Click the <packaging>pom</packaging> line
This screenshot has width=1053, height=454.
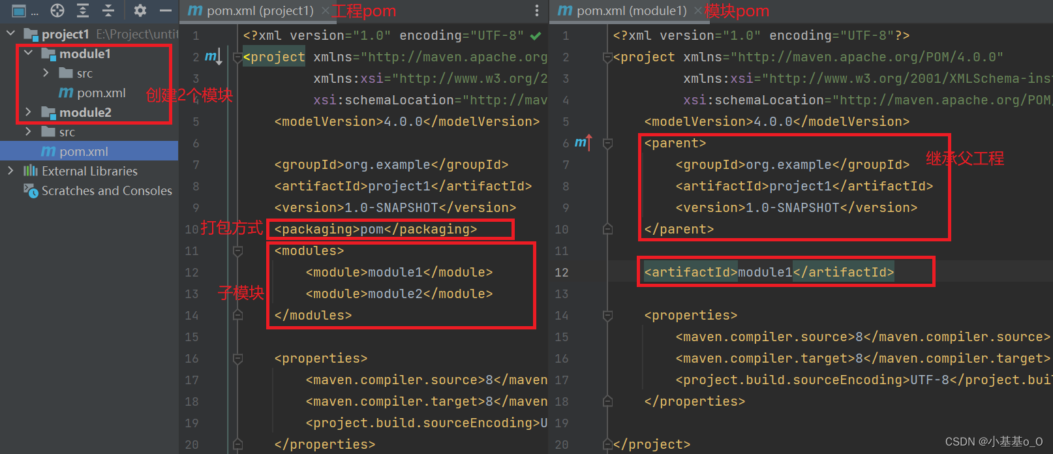tap(376, 230)
